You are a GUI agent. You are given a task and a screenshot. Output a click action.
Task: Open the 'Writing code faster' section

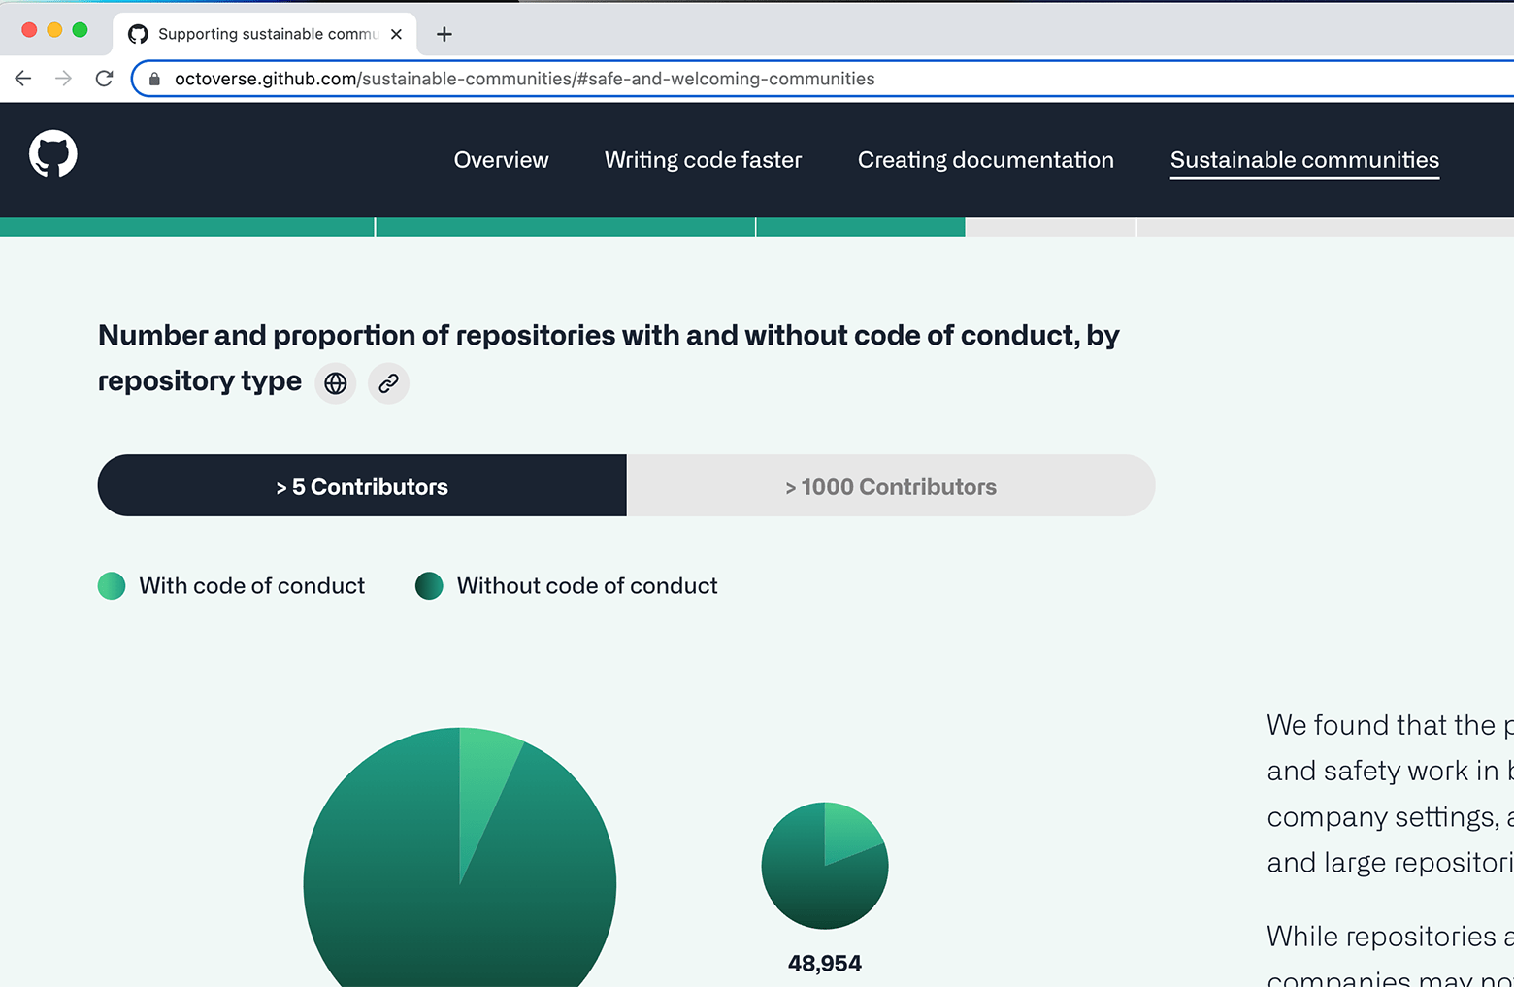click(703, 160)
